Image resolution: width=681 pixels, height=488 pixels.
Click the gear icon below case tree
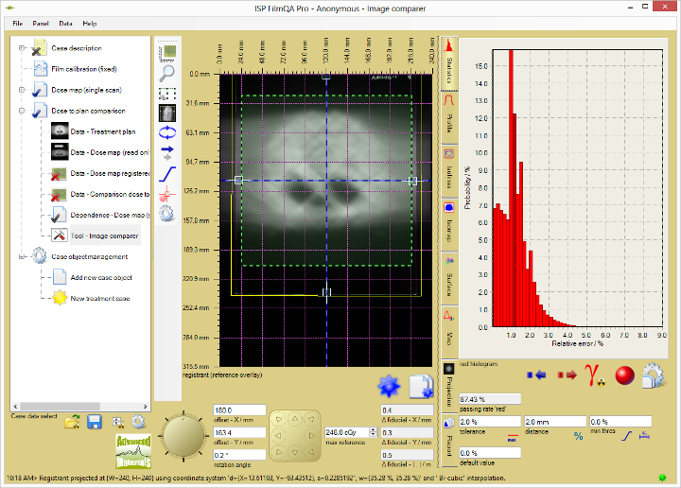coord(138,422)
